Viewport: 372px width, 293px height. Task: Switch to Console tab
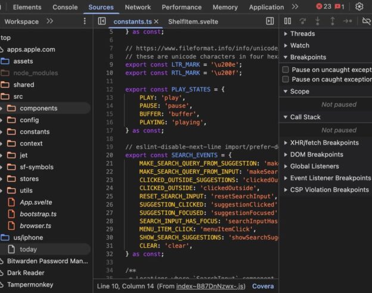click(x=65, y=7)
